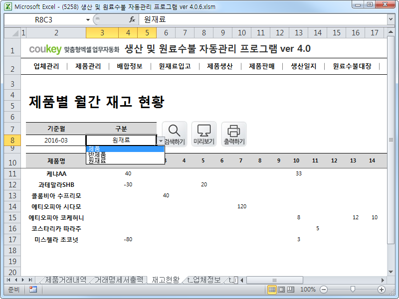The width and height of the screenshot is (399, 299).
Task: Click the 코스타리카 따라주 cell
Action: click(56, 229)
